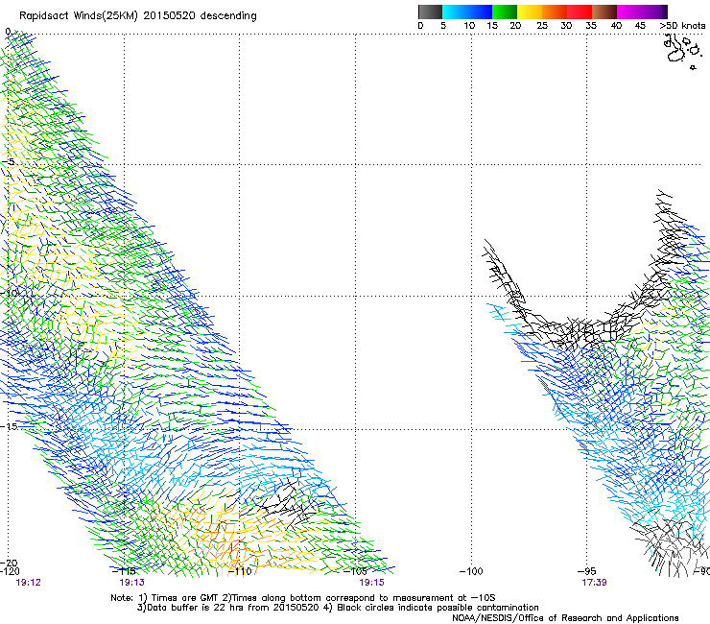Click the red 30-35 knots legend color
710x624 pixels.
(580, 12)
